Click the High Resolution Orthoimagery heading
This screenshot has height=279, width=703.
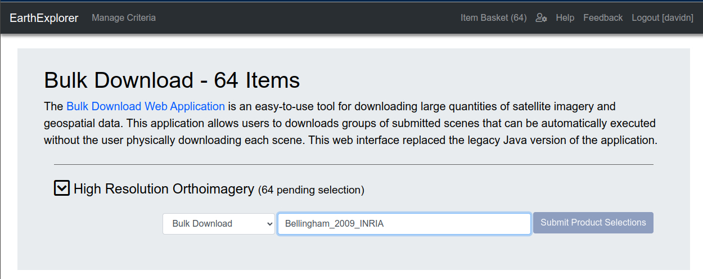(164, 189)
